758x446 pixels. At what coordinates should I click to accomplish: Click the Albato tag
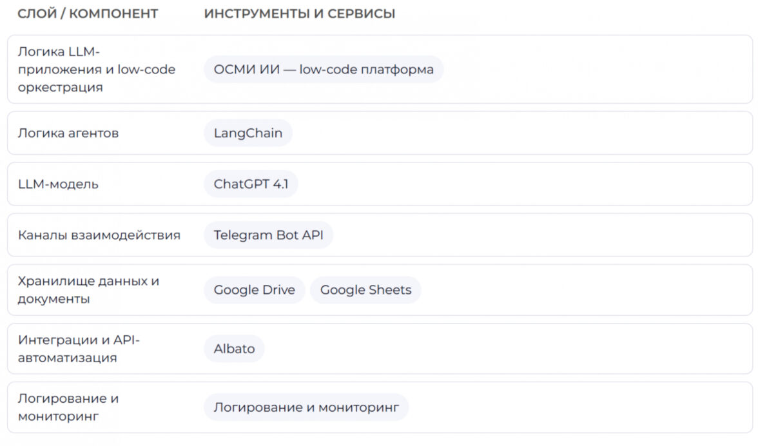(x=234, y=349)
